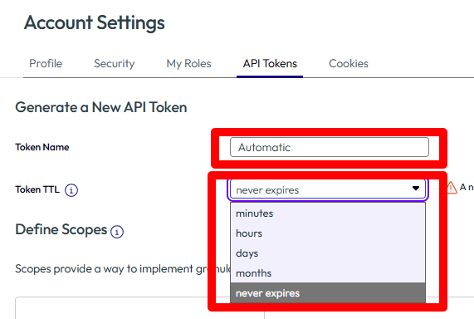
Task: Open the My Roles tab
Action: [189, 64]
